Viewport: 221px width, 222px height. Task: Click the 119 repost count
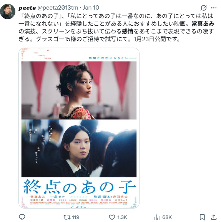coord(75,217)
